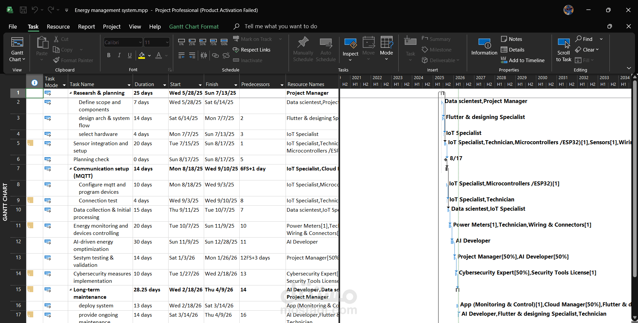Toggle Inactivate task
This screenshot has width=638, height=323.
248,60
